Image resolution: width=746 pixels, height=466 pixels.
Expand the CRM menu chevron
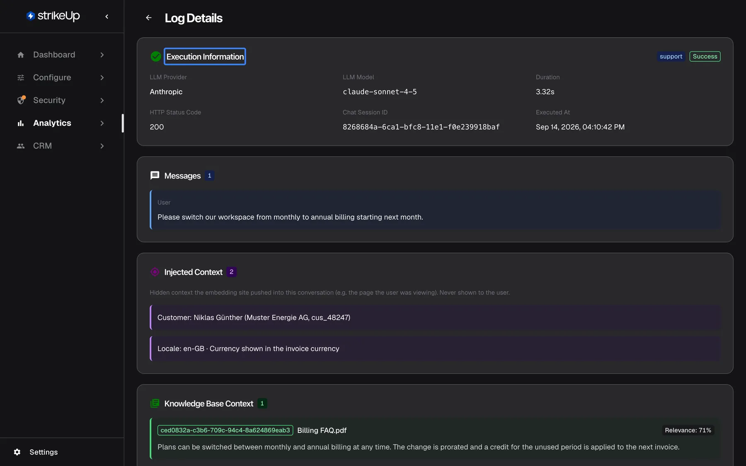point(102,146)
